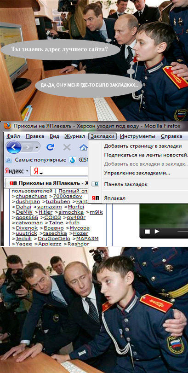Click the embedded video preview area
Image resolution: width=188 pixels, height=373 pixels.
[x=164, y=214]
